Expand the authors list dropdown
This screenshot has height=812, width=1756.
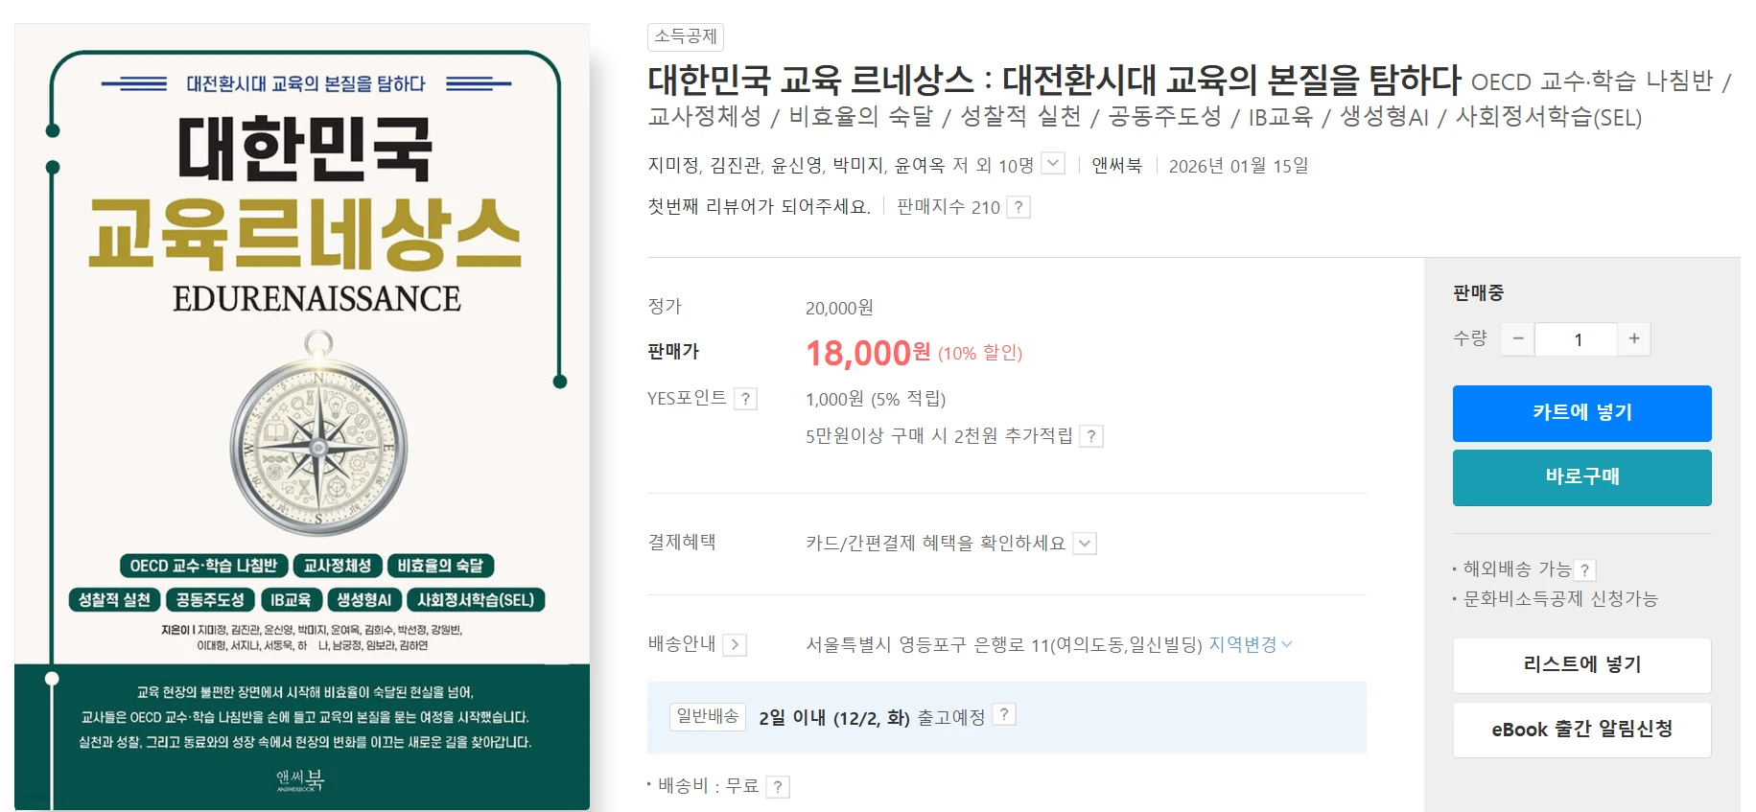[x=1053, y=164]
